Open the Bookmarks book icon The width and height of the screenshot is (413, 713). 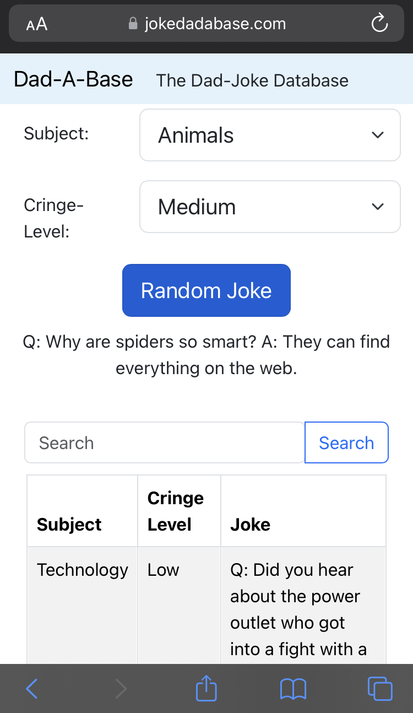pyautogui.click(x=293, y=688)
